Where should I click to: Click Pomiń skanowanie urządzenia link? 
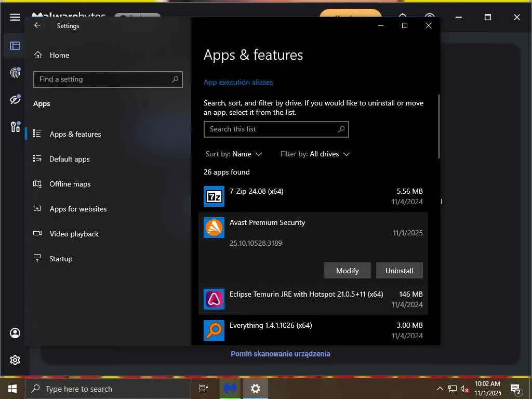point(280,354)
